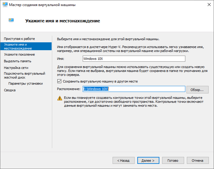Click the yellow warning triangle icon
The width and height of the screenshot is (214, 169).
(x=59, y=98)
